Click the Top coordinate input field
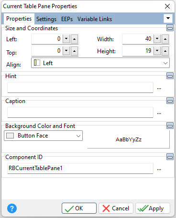 pyautogui.click(x=47, y=51)
